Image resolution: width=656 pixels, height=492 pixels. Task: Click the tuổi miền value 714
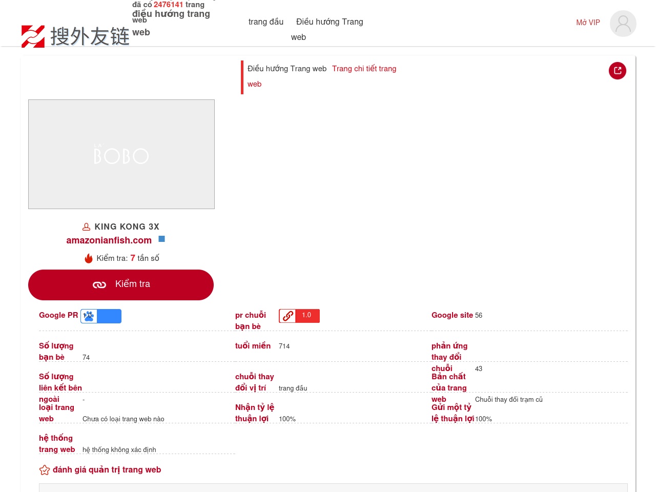coord(284,346)
